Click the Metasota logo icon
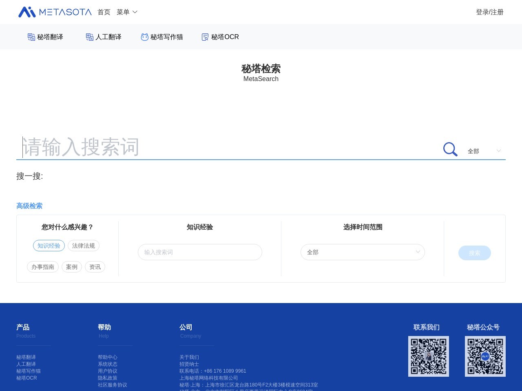Viewport: 522px width, 391px height. (27, 12)
